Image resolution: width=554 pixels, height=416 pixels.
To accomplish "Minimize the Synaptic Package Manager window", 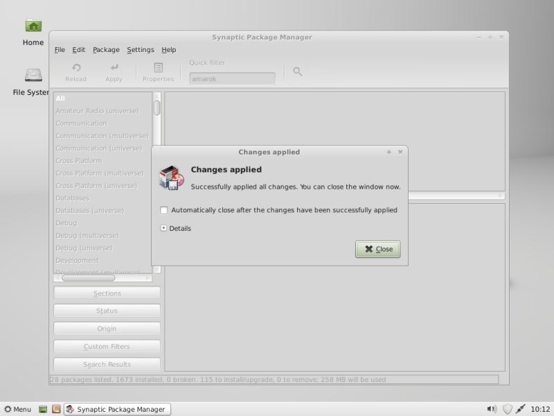I will [479, 37].
